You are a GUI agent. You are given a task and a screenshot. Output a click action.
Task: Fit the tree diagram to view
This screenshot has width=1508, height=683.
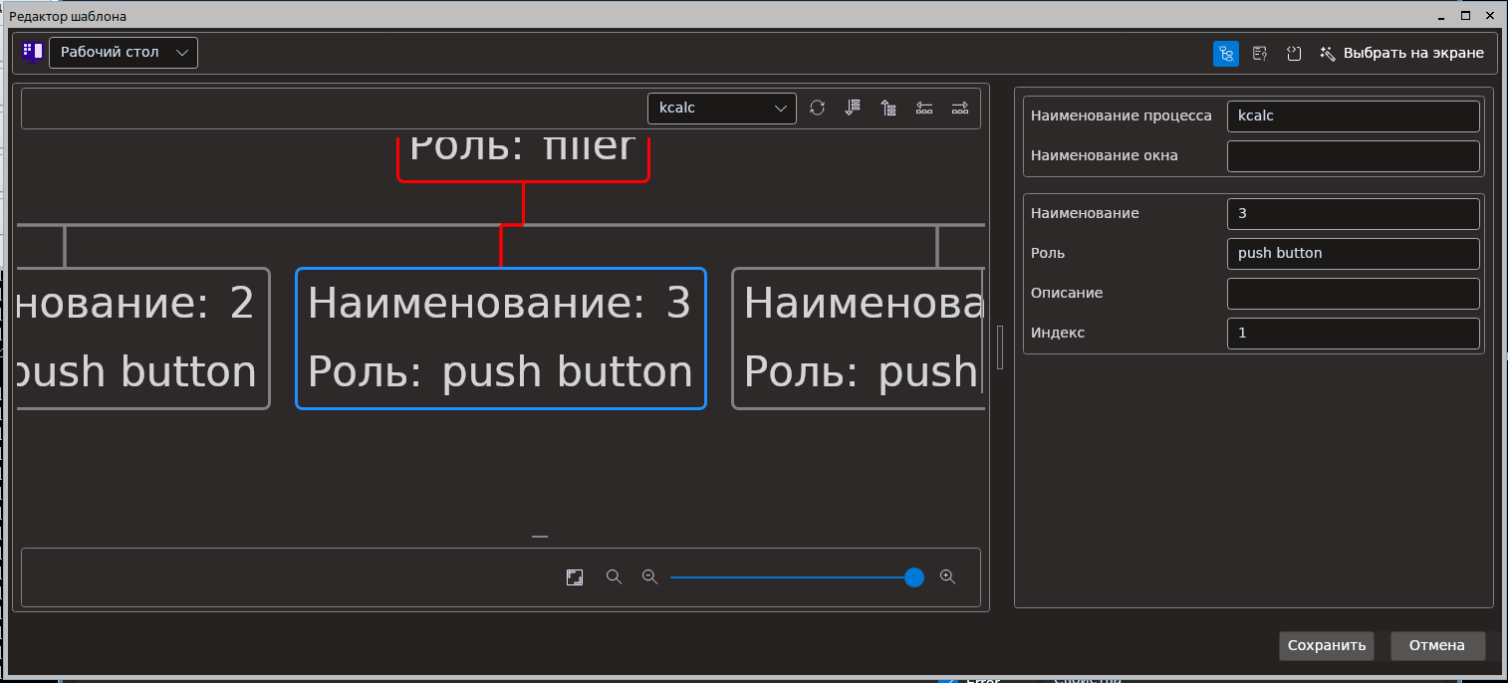click(575, 577)
